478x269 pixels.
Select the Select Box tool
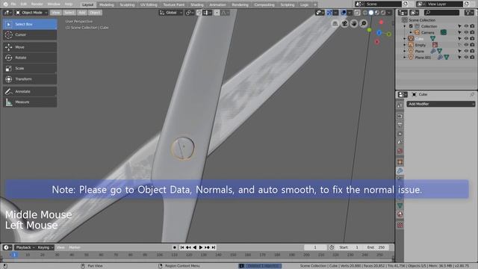point(30,24)
